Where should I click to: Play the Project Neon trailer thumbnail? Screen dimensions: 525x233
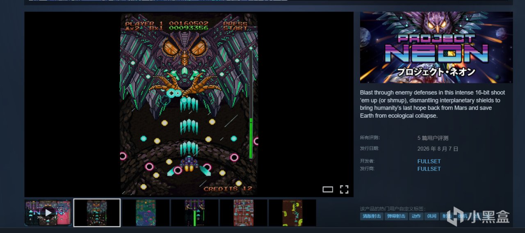click(48, 212)
